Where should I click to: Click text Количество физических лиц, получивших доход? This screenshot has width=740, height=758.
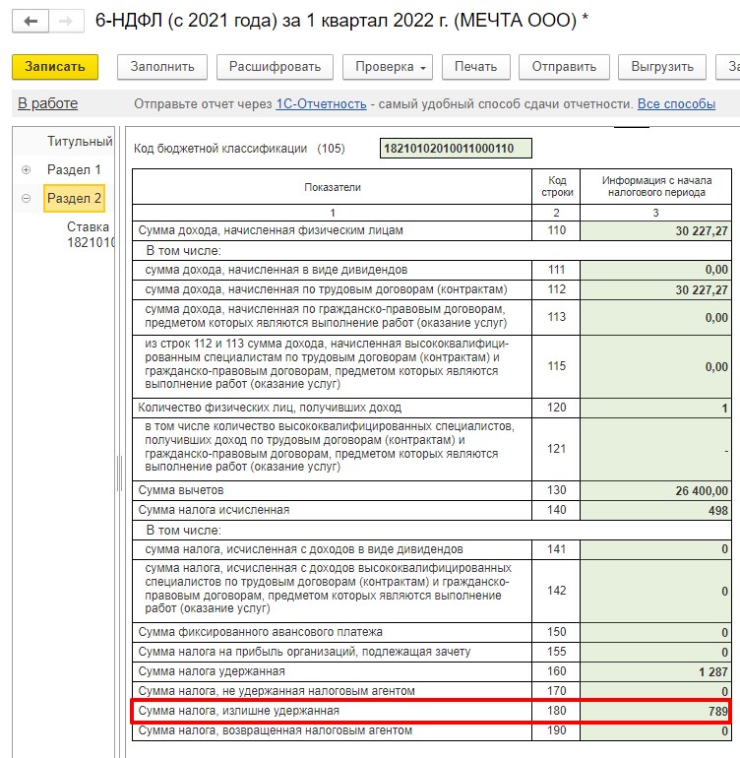click(x=270, y=408)
